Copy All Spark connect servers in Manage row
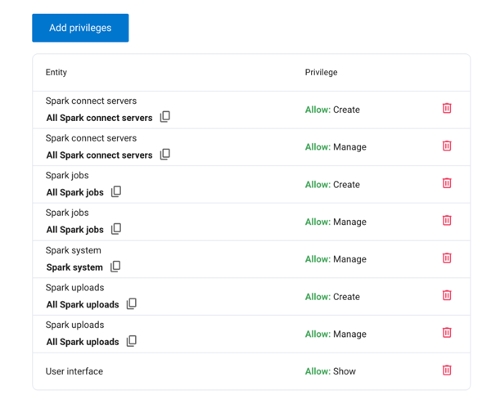 pyautogui.click(x=165, y=154)
